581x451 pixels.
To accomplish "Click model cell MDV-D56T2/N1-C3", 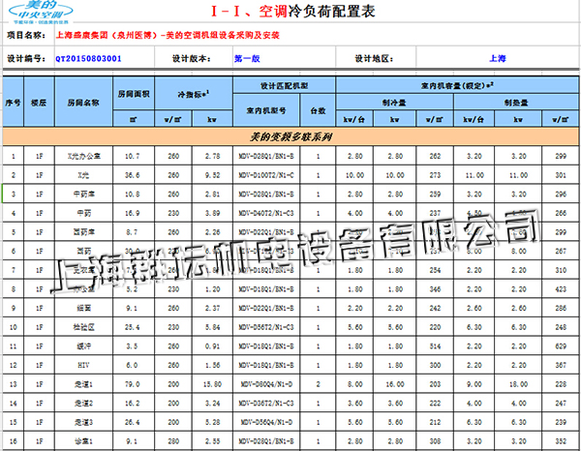I will [266, 327].
